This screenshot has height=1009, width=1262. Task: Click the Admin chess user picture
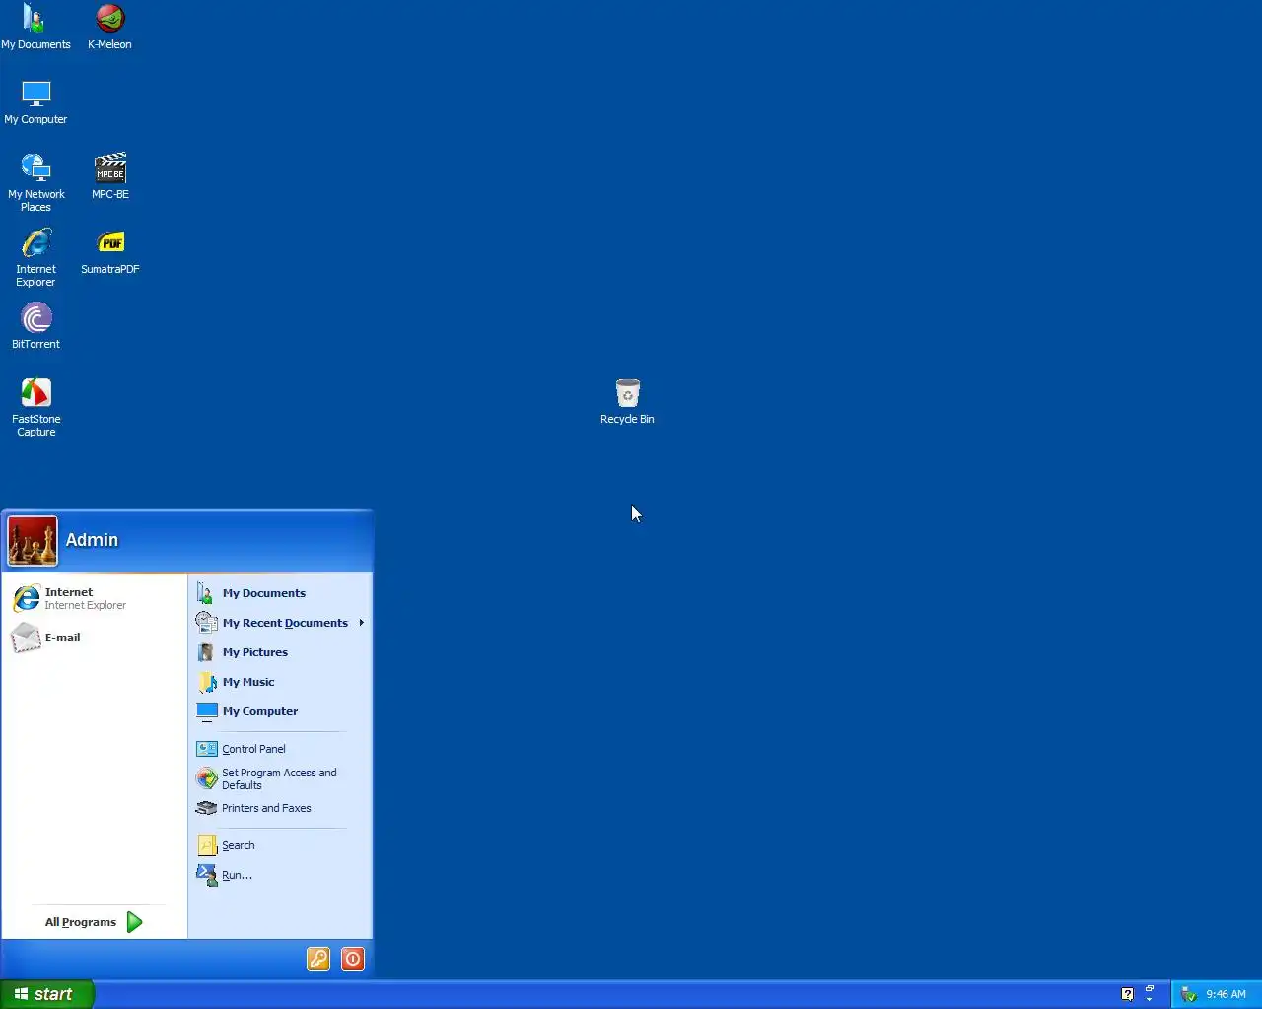(x=33, y=541)
